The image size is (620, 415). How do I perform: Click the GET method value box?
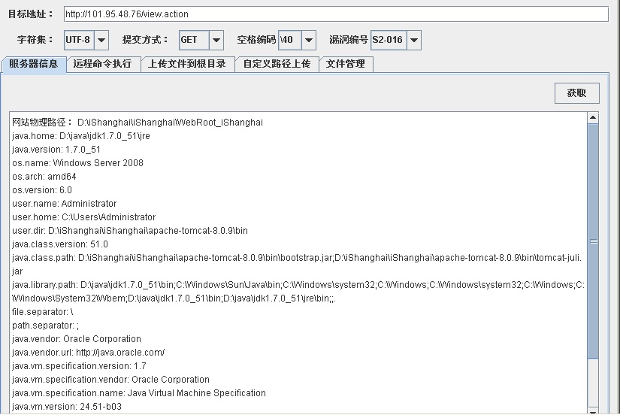pos(194,40)
